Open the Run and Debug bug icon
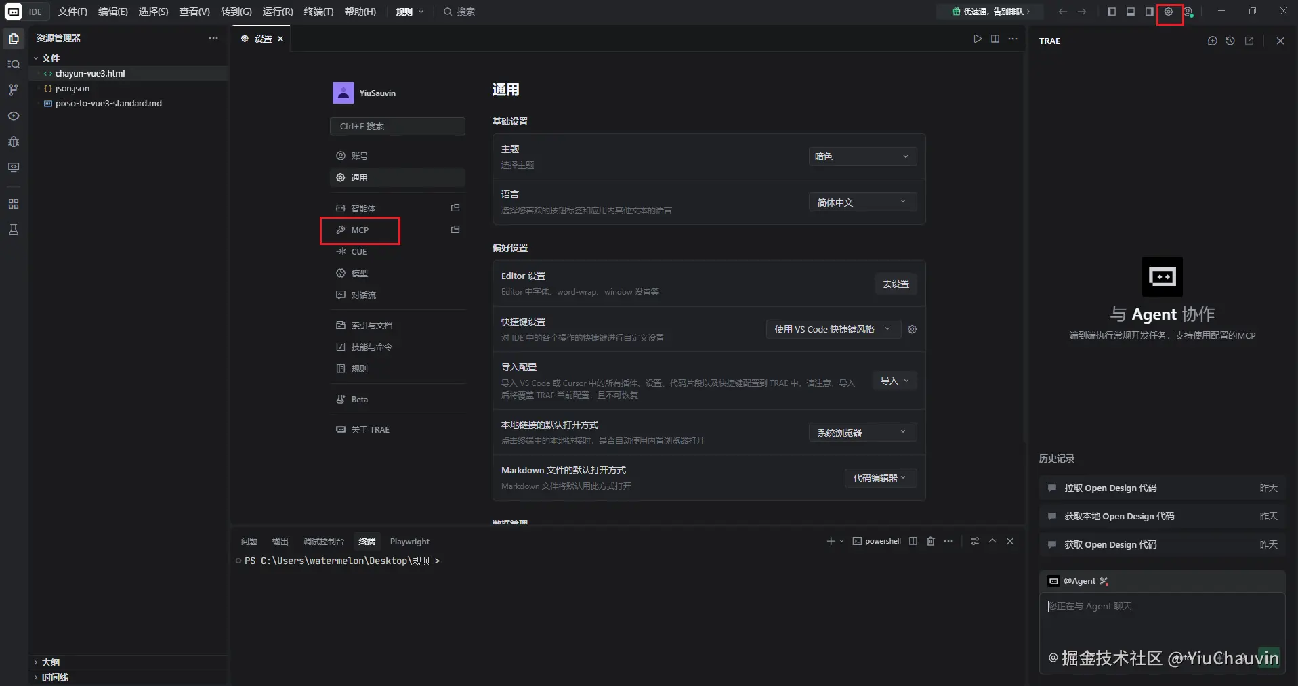This screenshot has width=1298, height=686. click(14, 142)
